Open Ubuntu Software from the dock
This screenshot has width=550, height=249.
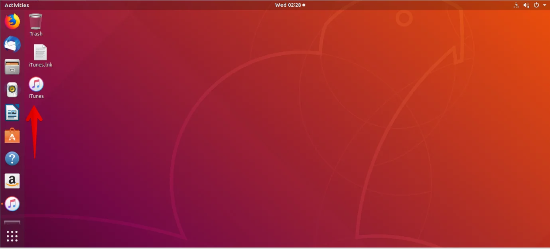12,136
